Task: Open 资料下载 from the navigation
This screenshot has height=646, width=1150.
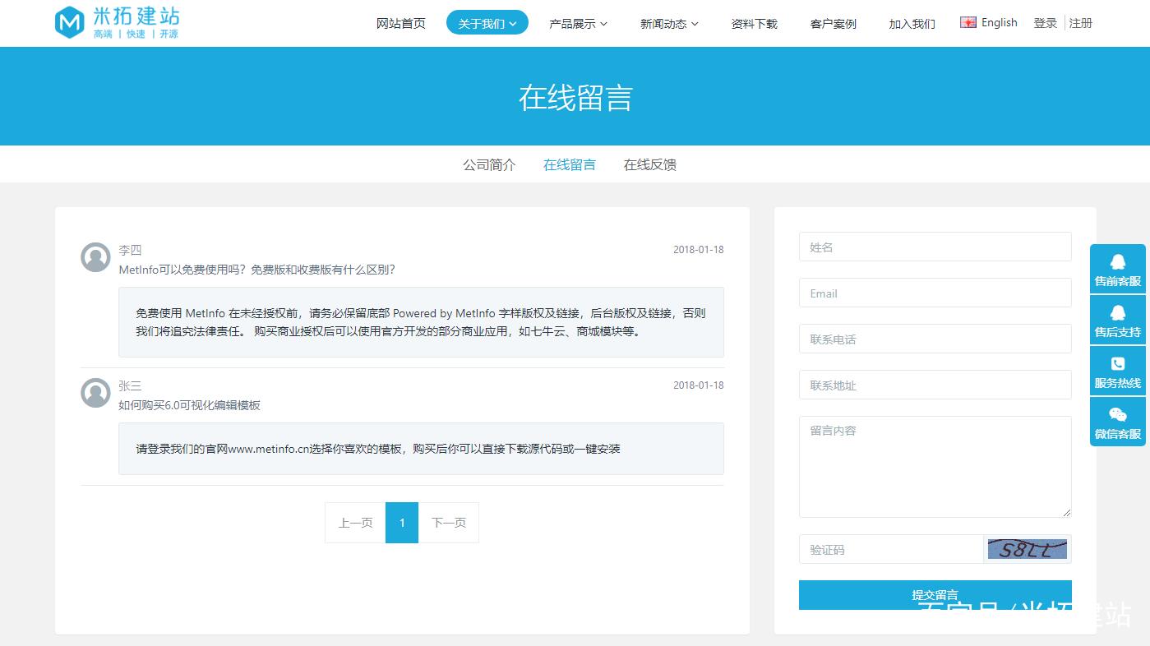Action: (753, 24)
